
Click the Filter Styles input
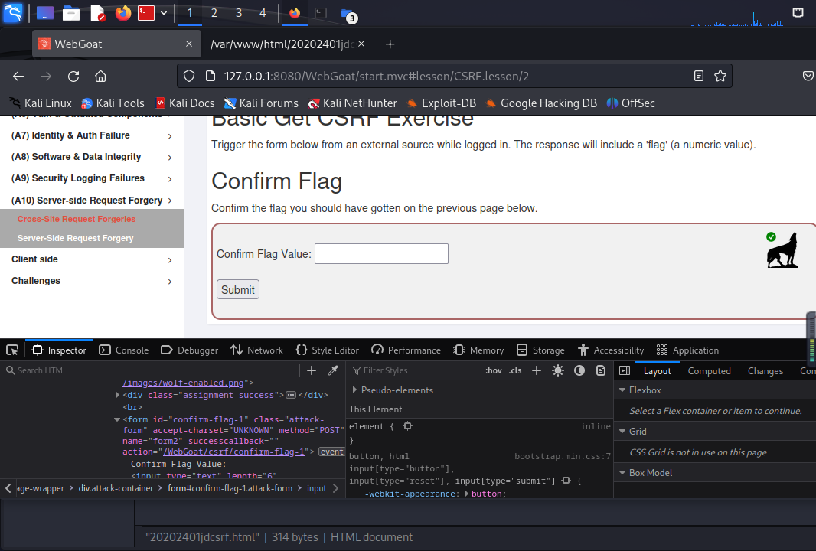tap(416, 370)
